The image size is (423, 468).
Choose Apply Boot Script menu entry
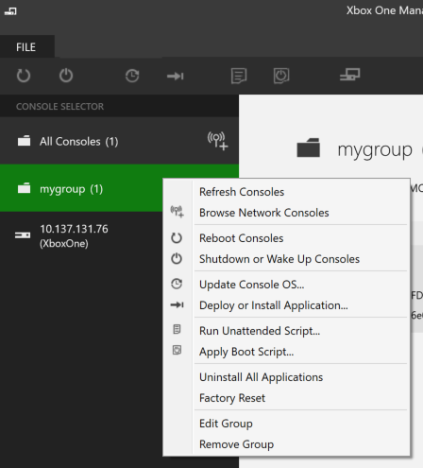tap(246, 352)
